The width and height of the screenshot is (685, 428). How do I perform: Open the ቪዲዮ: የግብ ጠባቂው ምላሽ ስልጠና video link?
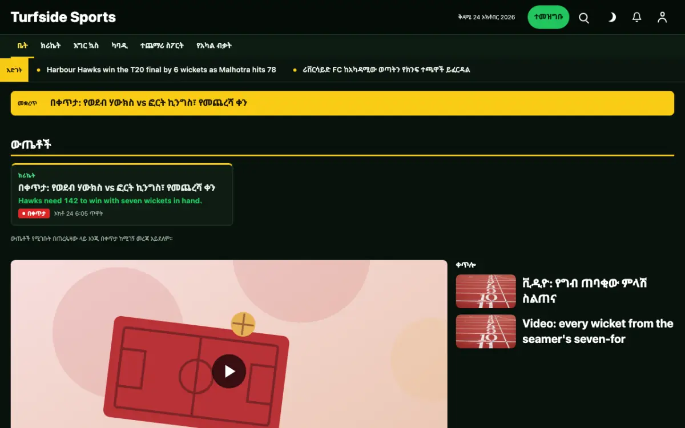(x=585, y=291)
